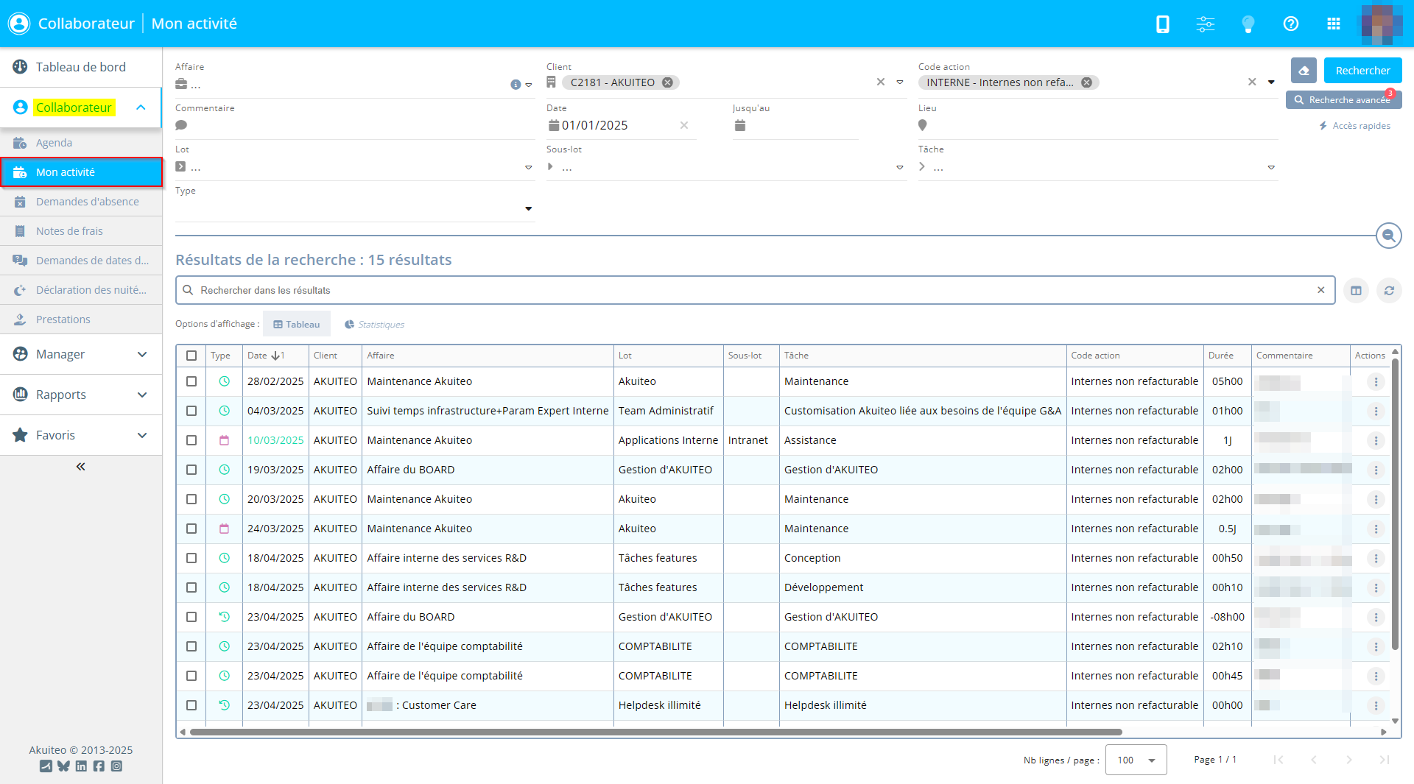Screen dimensions: 1414x784
Task: Open actions menu for 24/03/2025 row
Action: pyautogui.click(x=1376, y=529)
